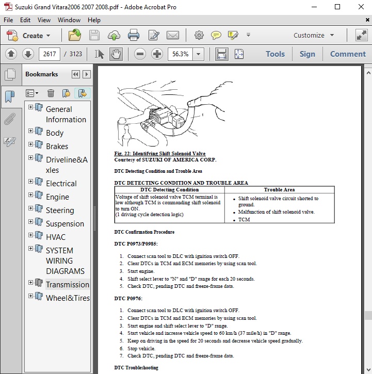Open the Customize dropdown
Viewport: 372px width, 374px height.
pyautogui.click(x=314, y=35)
